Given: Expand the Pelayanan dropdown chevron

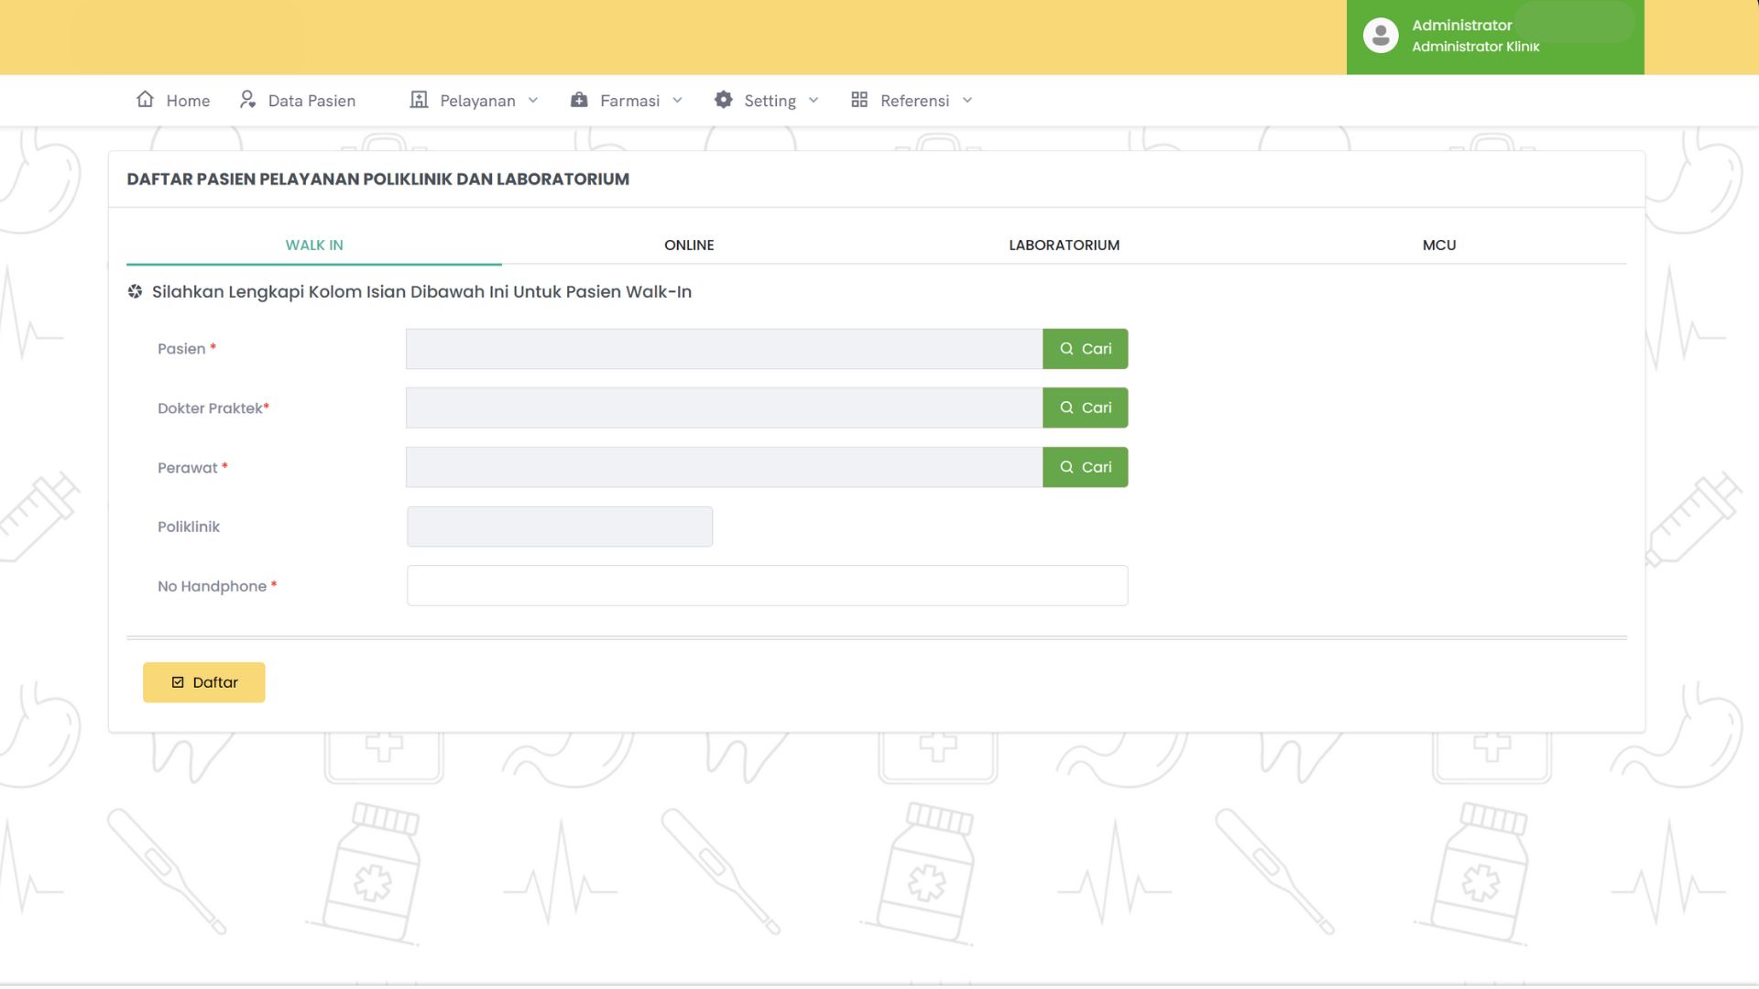Looking at the screenshot, I should click(x=533, y=101).
